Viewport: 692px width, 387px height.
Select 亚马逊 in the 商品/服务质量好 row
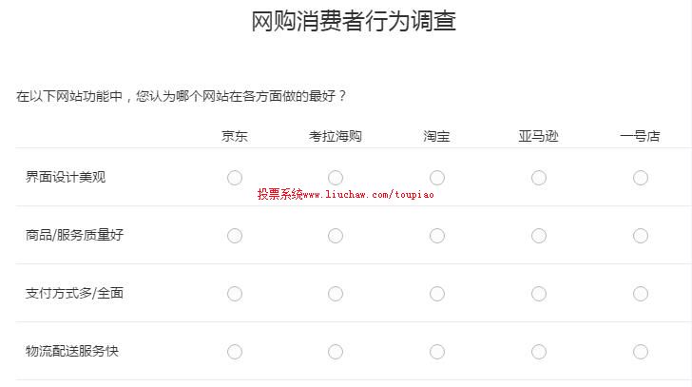point(539,236)
